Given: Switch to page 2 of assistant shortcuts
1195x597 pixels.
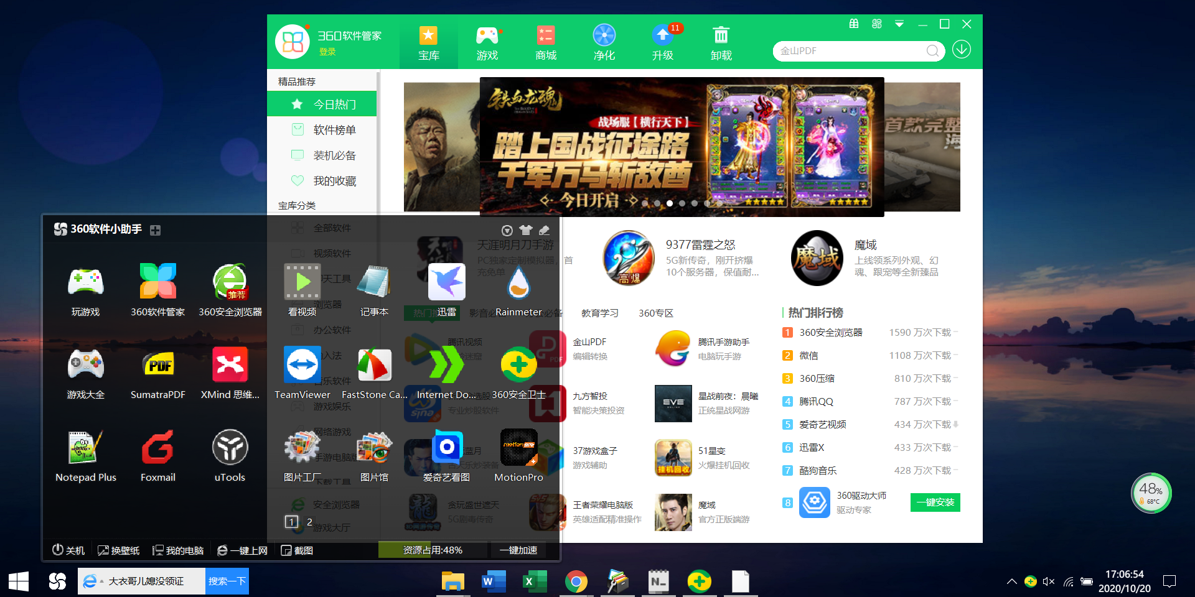Looking at the screenshot, I should pos(309,522).
